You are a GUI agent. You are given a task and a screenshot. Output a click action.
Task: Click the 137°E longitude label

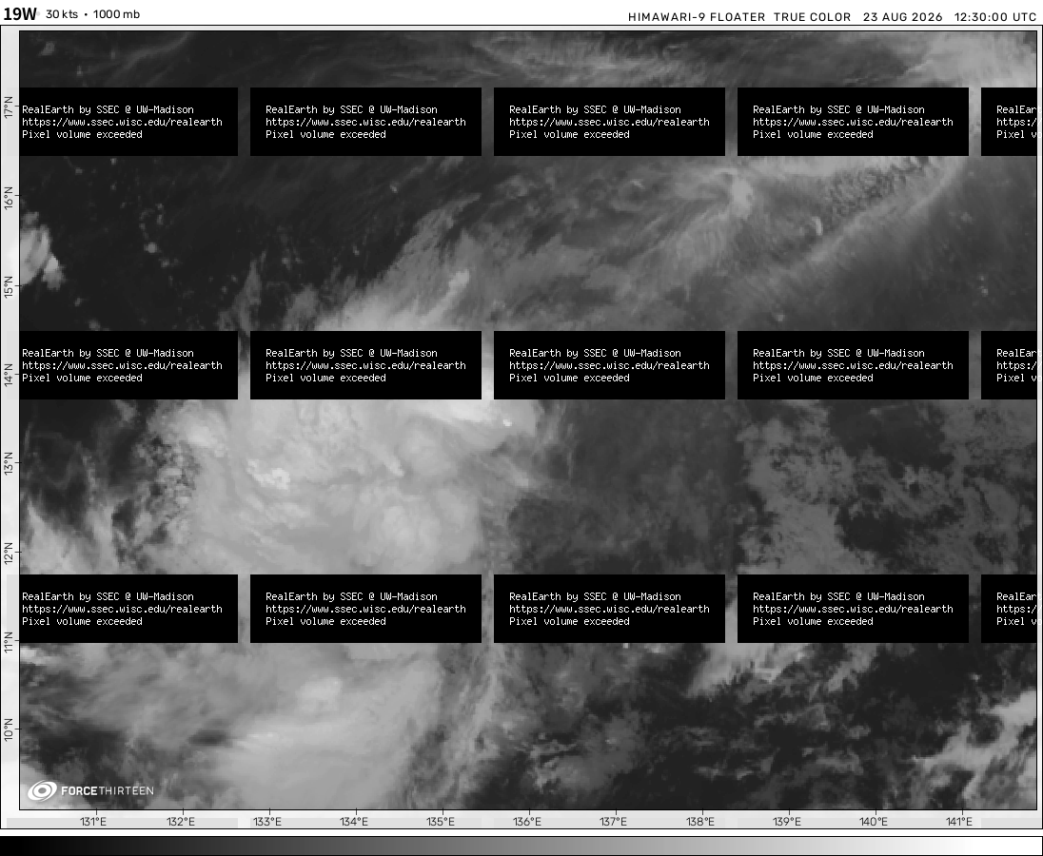[613, 822]
